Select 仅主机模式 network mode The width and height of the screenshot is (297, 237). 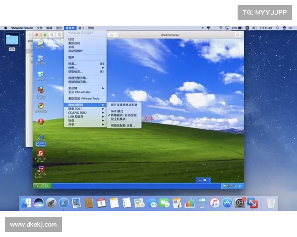click(x=124, y=119)
